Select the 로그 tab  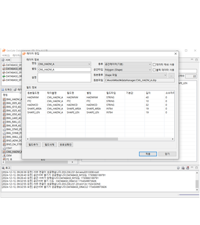tap(6, 168)
